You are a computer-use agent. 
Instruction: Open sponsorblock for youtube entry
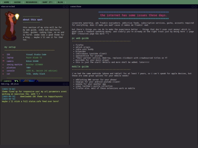pos(89,56)
